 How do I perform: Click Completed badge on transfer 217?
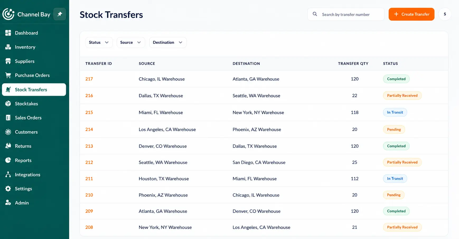click(x=396, y=79)
